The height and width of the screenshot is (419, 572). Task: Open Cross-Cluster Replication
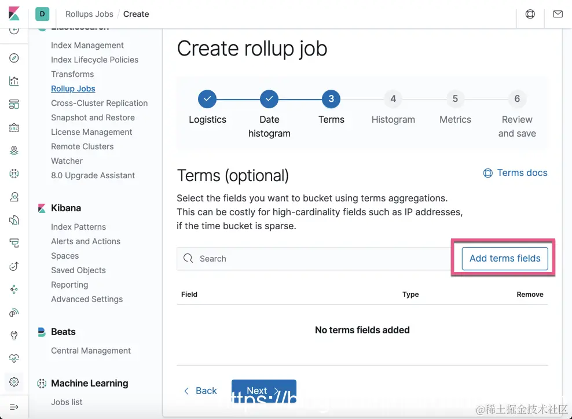pos(99,103)
